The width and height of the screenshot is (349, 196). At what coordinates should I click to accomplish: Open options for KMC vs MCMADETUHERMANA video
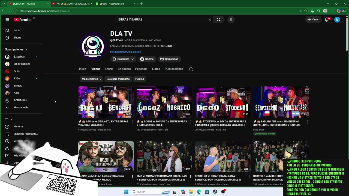pos(191,177)
